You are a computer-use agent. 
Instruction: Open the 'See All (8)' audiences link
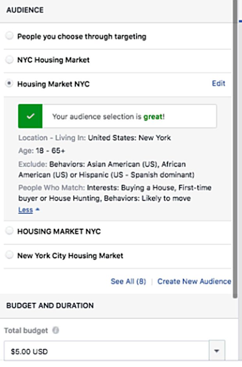tap(128, 281)
